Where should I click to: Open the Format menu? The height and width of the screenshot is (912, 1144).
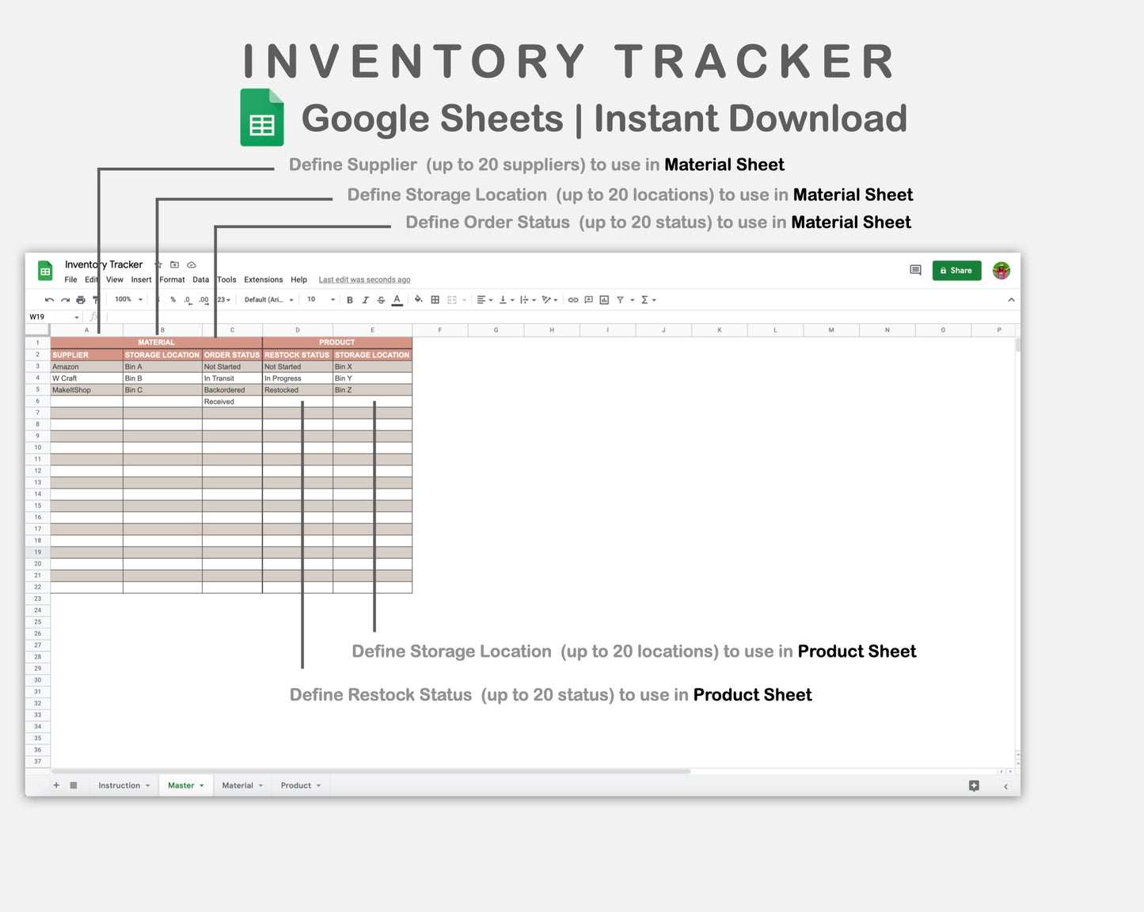(172, 279)
